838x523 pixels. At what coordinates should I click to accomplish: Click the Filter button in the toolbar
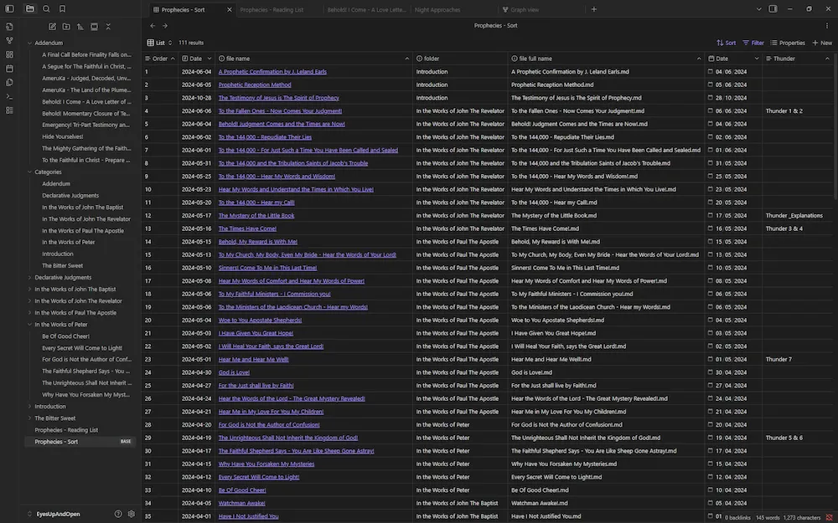755,42
